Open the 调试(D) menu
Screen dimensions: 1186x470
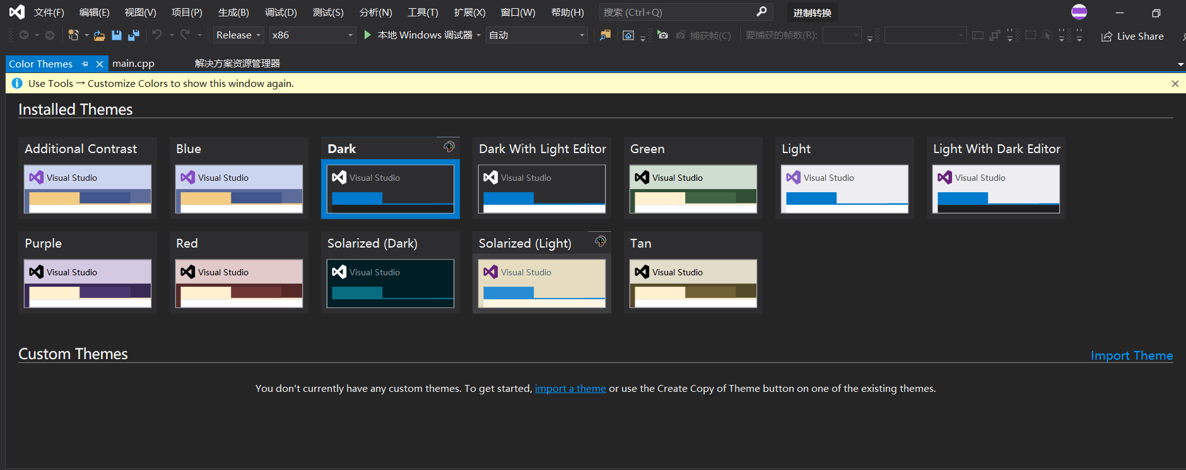pos(281,12)
